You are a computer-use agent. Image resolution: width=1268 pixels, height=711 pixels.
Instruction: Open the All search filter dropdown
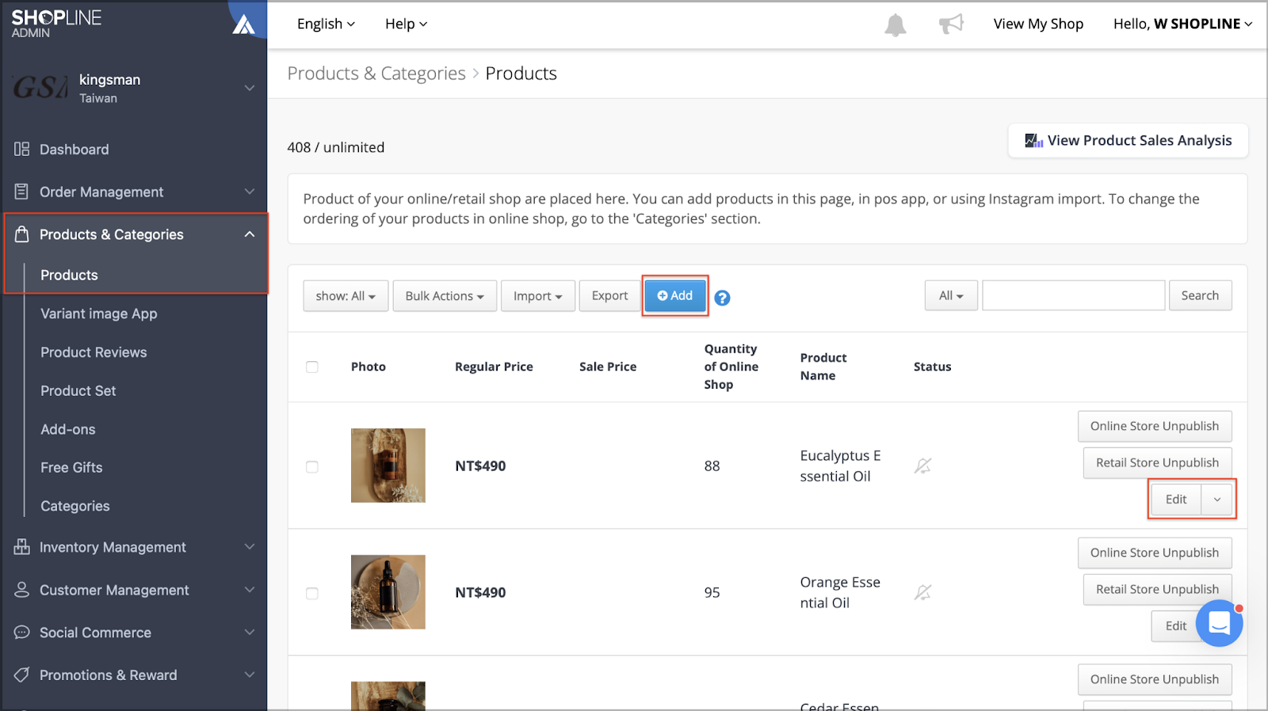click(951, 295)
